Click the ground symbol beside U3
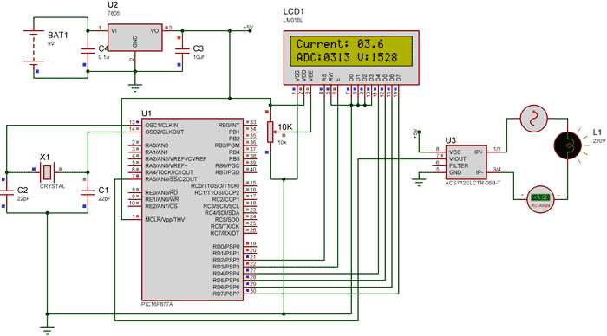The image size is (607, 336). click(x=419, y=182)
